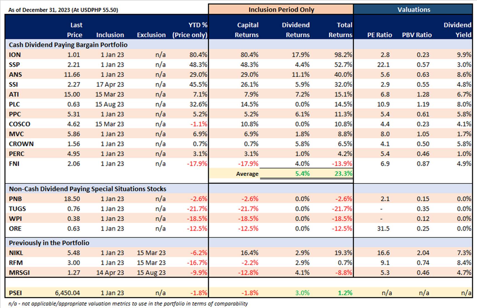Select the WPI ticker cell
Viewport: 477px width, 308px height.
pos(15,219)
